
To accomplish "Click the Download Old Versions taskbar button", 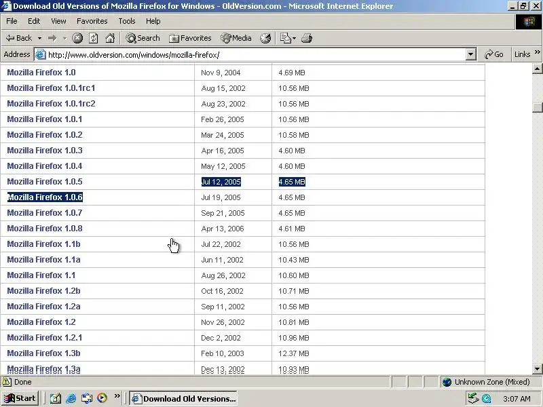I will 184,399.
